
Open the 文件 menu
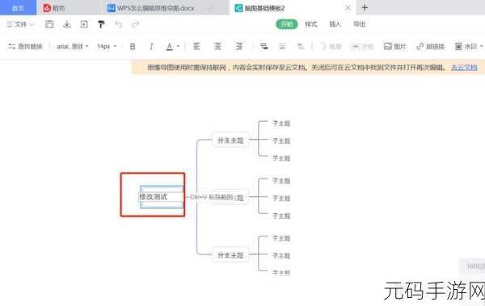point(20,24)
